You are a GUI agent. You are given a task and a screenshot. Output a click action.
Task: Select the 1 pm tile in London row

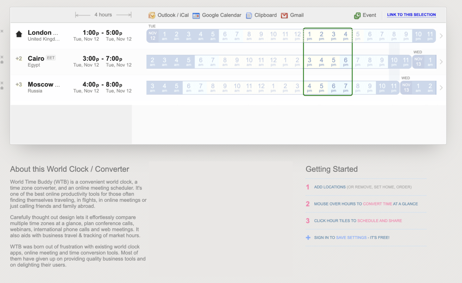(310, 36)
